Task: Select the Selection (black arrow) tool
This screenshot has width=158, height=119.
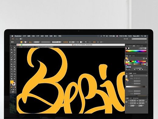Action: pos(12,48)
